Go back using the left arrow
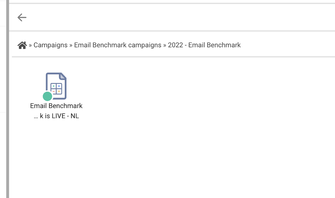The image size is (335, 198). [x=22, y=18]
